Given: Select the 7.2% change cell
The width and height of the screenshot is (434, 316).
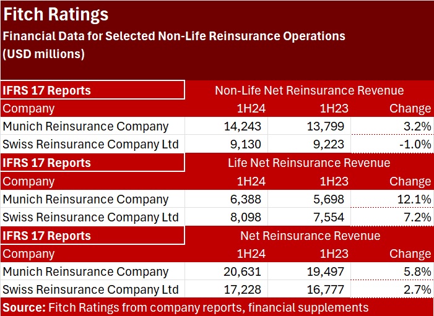Looking at the screenshot, I should tap(415, 217).
